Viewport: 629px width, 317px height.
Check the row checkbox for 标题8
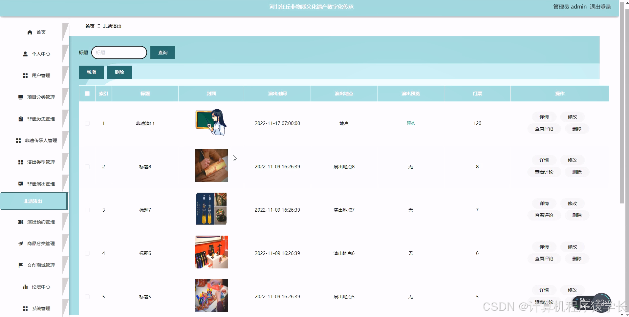point(87,167)
